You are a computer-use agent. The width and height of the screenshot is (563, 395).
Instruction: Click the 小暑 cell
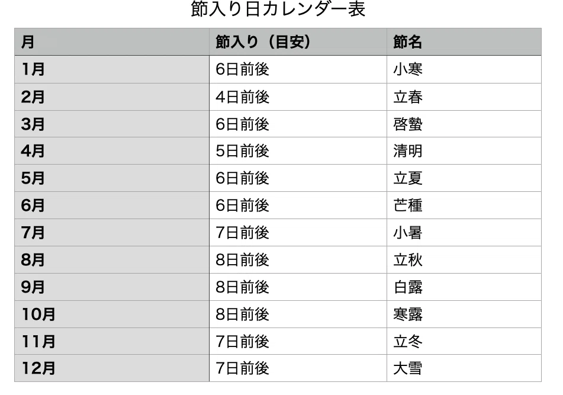point(464,233)
